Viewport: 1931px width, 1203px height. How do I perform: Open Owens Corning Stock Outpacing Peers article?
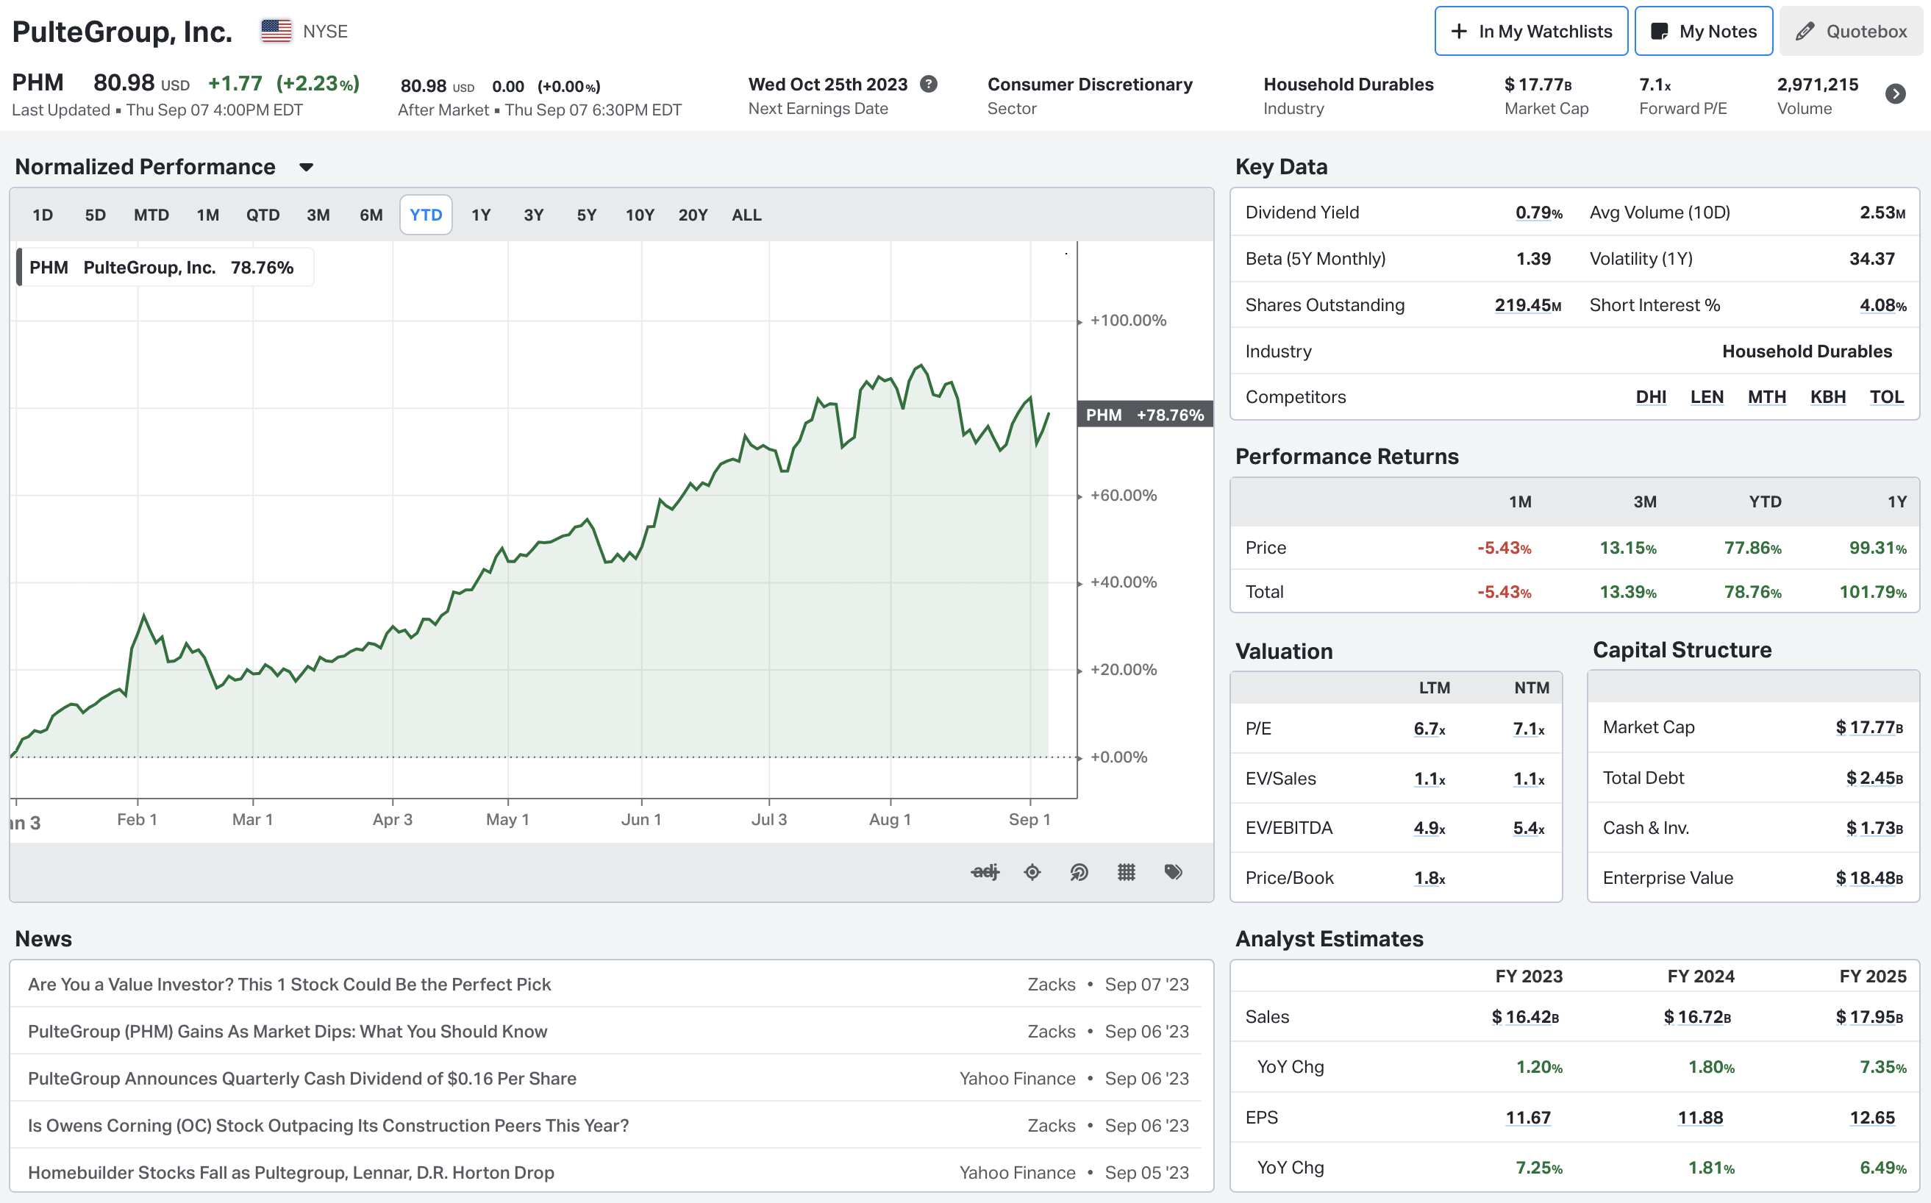(x=329, y=1125)
